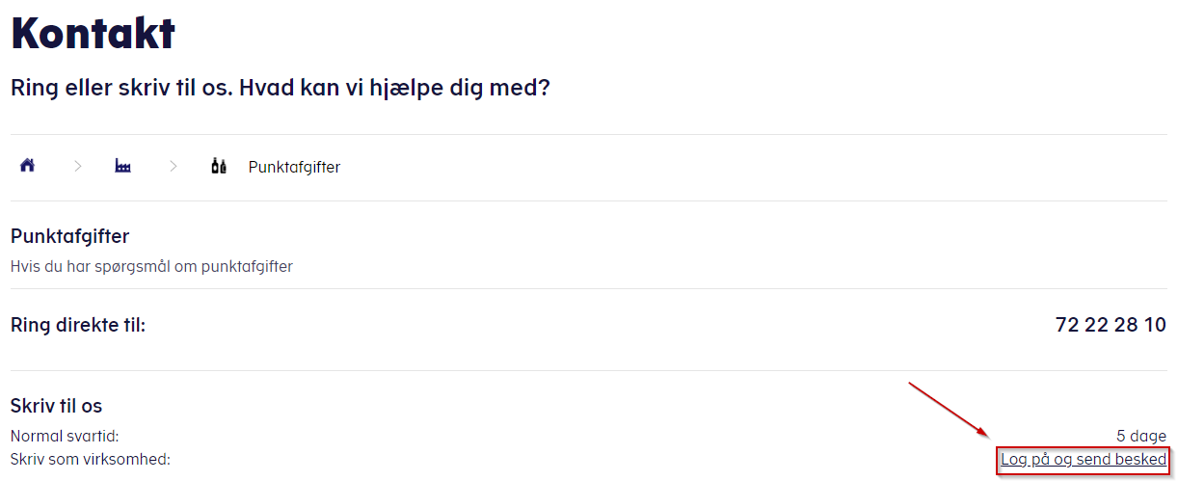Click the 'Skriv som virksomhed:' label
Screen dimensions: 1178x481
(x=90, y=460)
